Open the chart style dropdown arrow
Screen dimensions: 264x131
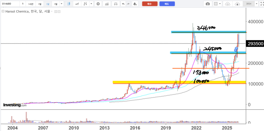(x=91, y=4)
